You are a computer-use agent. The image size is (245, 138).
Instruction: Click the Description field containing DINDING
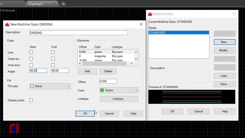pos(78,33)
